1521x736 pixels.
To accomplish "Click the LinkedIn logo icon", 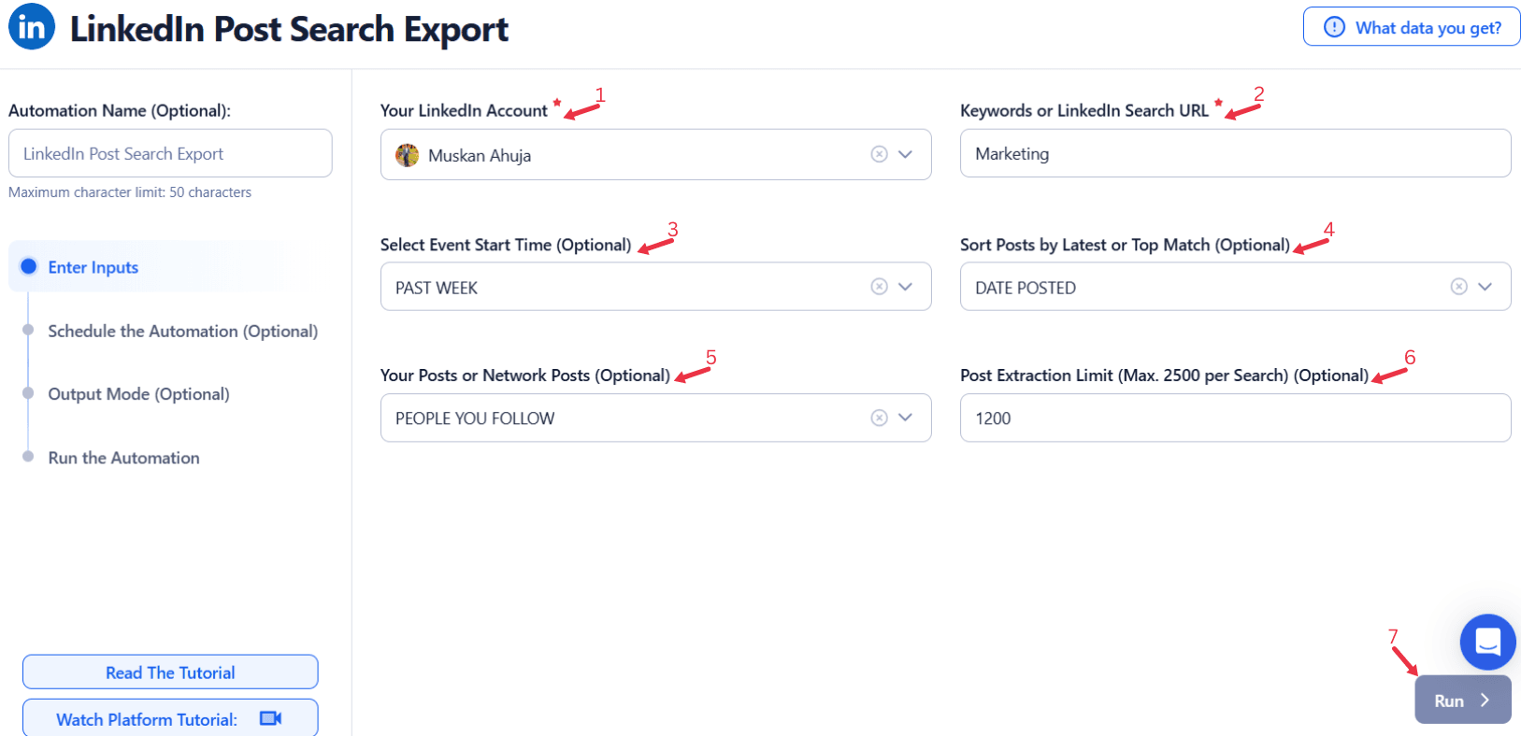I will pyautogui.click(x=32, y=27).
